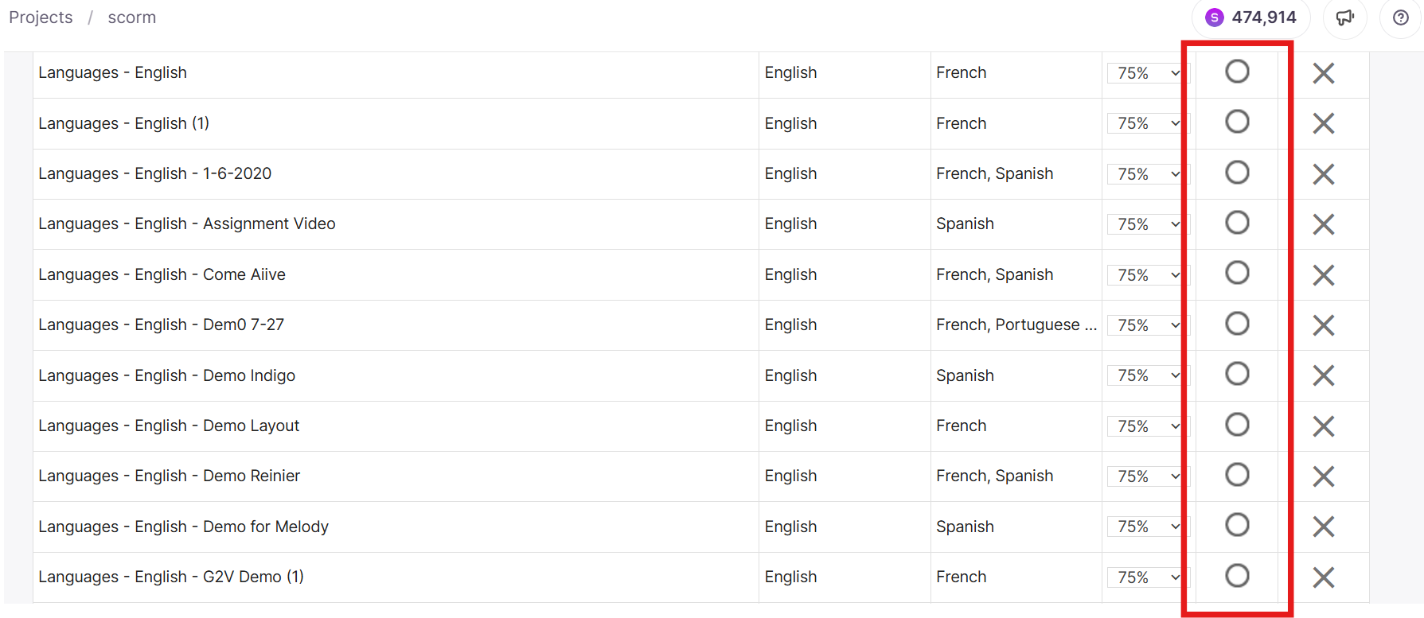Open the announcements megaphone icon
The width and height of the screenshot is (1424, 618).
1345,17
